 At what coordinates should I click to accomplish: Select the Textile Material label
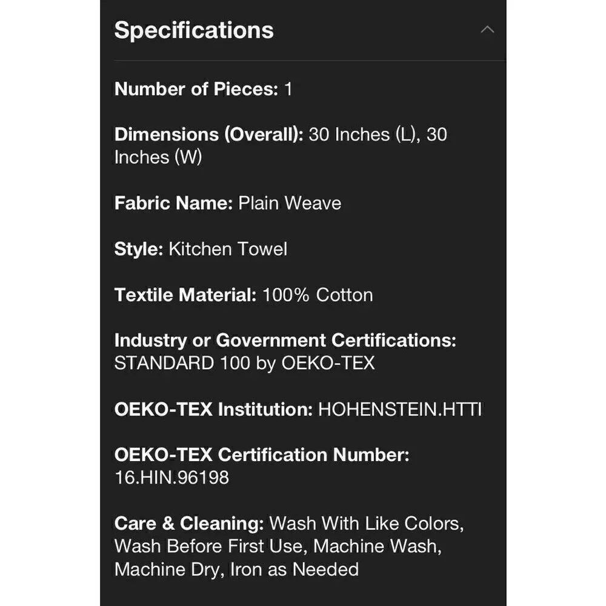point(185,295)
